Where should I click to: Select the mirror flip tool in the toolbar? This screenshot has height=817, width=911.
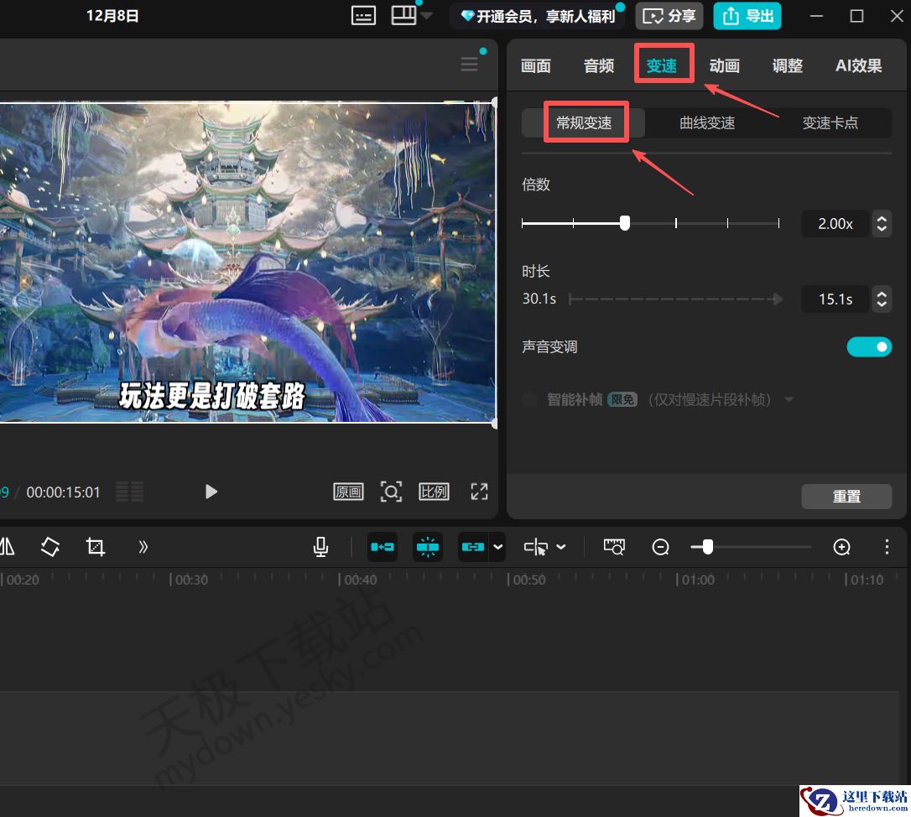click(8, 546)
